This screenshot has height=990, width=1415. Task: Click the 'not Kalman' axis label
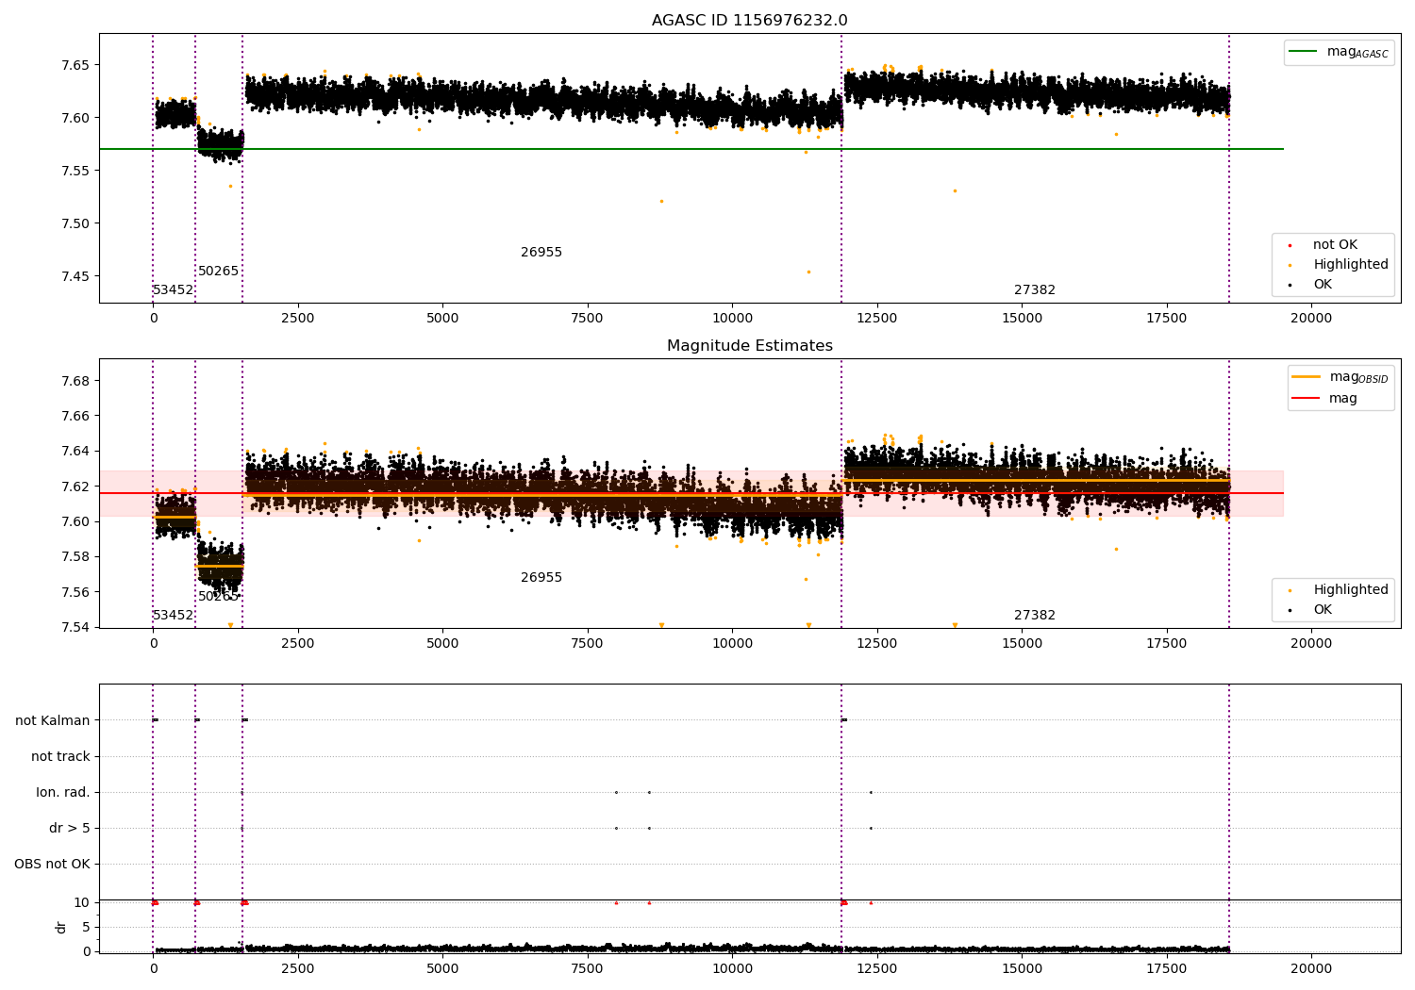(53, 721)
